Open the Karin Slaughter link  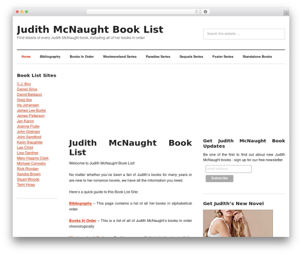point(30,142)
